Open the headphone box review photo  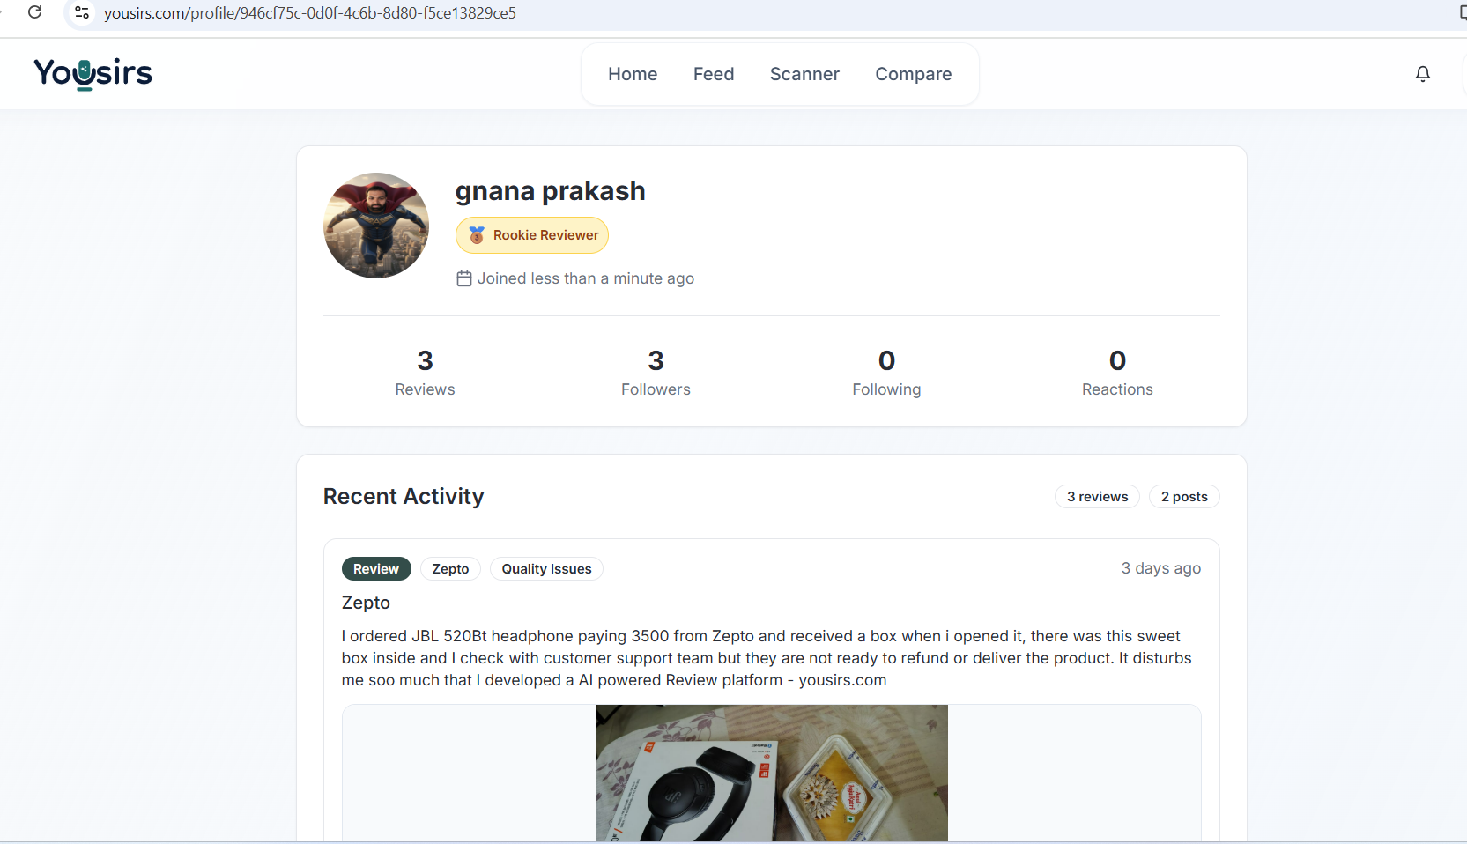pyautogui.click(x=772, y=773)
